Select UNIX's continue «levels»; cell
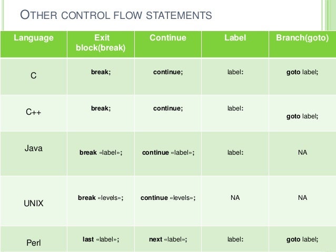The image size is (336, 252). click(x=168, y=201)
